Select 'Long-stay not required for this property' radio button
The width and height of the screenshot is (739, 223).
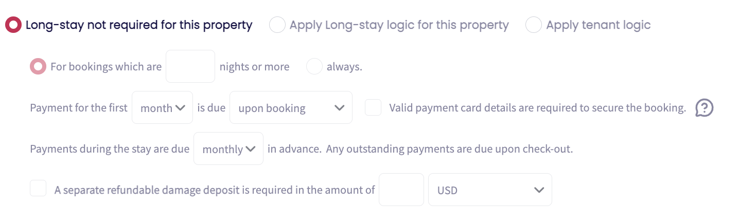point(13,25)
